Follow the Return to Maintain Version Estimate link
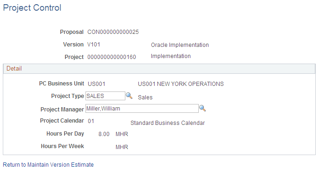Image resolution: width=319 pixels, height=169 pixels. click(48, 164)
